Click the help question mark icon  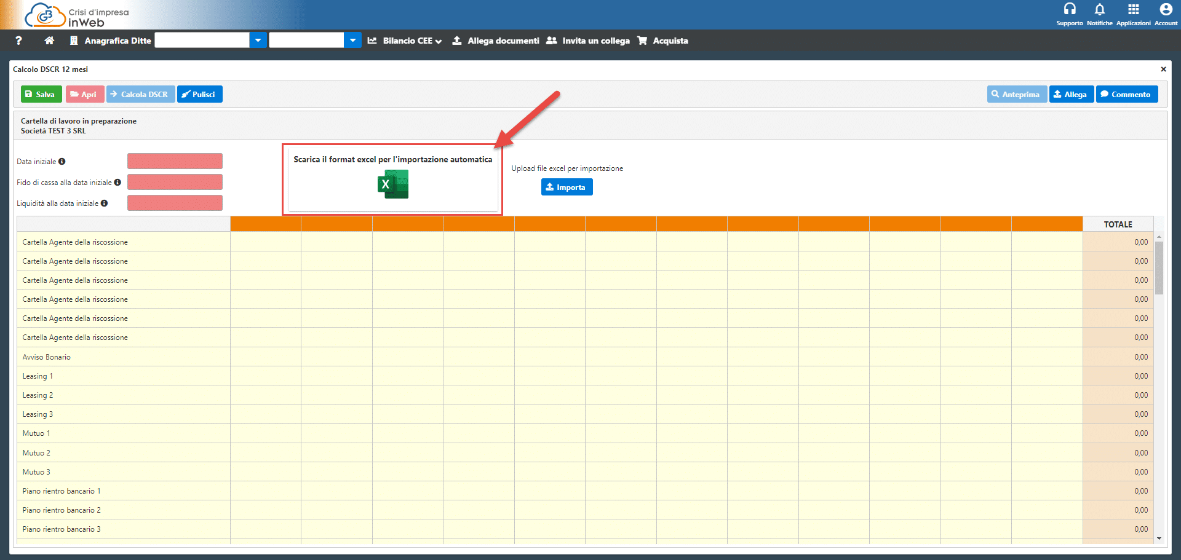(x=19, y=41)
